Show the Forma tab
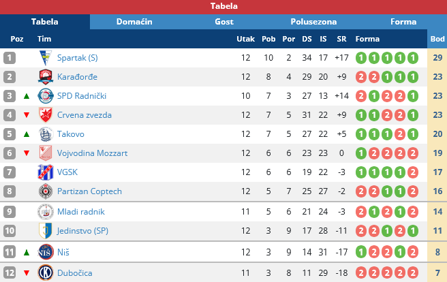The width and height of the screenshot is (447, 282). click(x=403, y=22)
